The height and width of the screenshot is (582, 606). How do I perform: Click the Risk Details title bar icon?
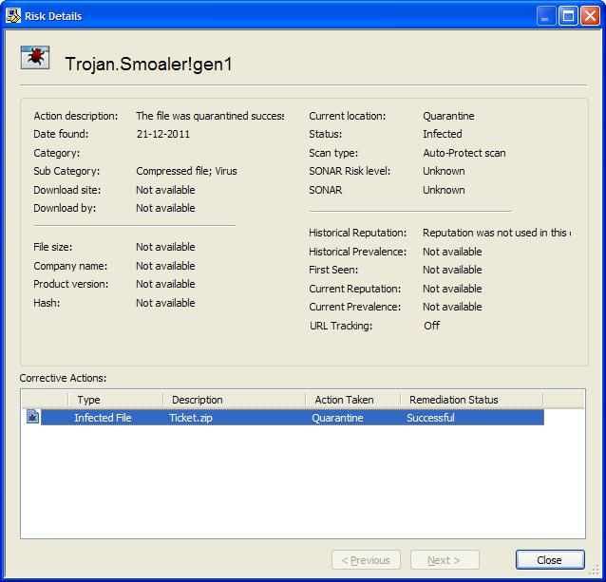pos(13,15)
